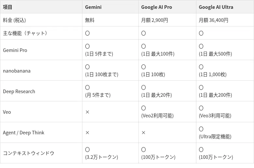
Task: Click the 月額 2,900円 price cell
Action: (x=154, y=20)
